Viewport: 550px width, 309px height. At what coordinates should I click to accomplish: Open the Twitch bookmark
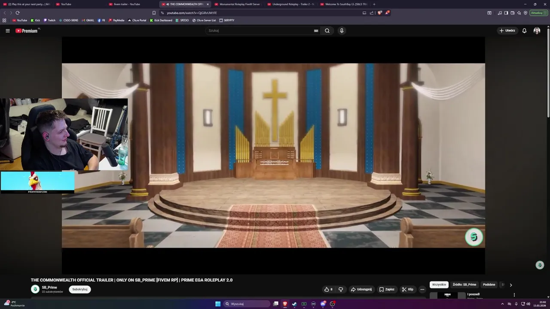tap(49, 20)
